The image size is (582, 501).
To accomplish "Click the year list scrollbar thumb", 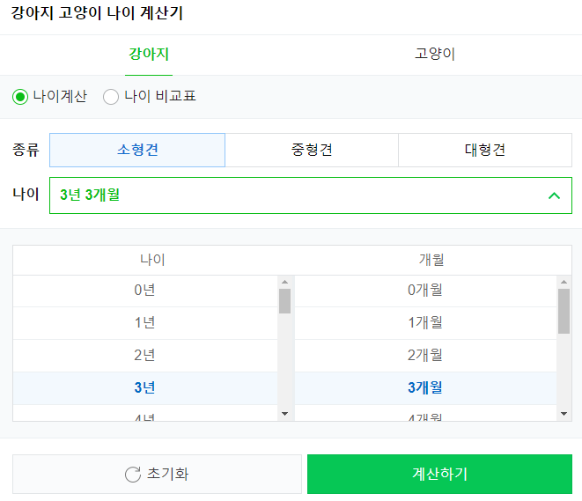I will tap(284, 301).
